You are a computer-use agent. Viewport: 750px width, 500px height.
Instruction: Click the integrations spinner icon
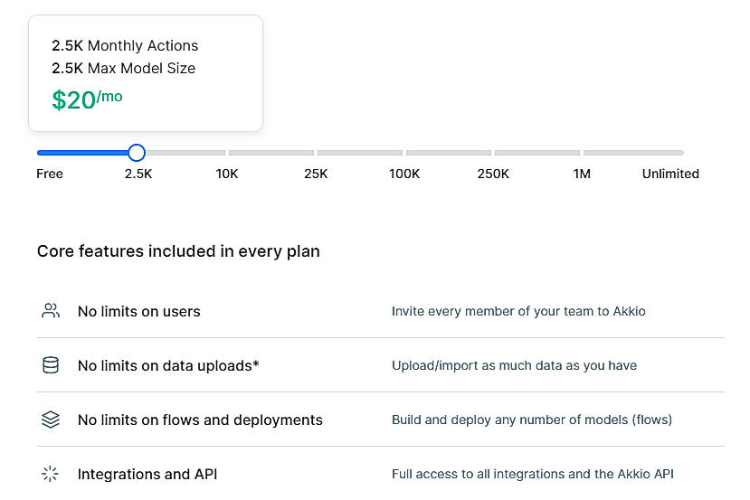point(51,474)
